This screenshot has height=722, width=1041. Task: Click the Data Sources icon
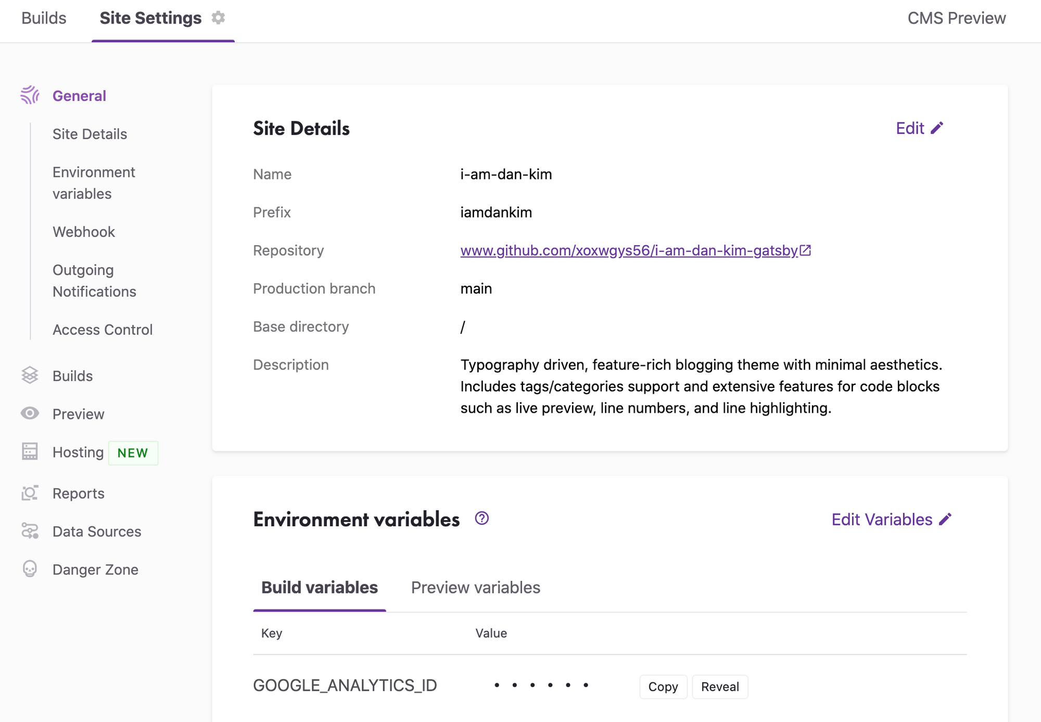click(x=30, y=530)
